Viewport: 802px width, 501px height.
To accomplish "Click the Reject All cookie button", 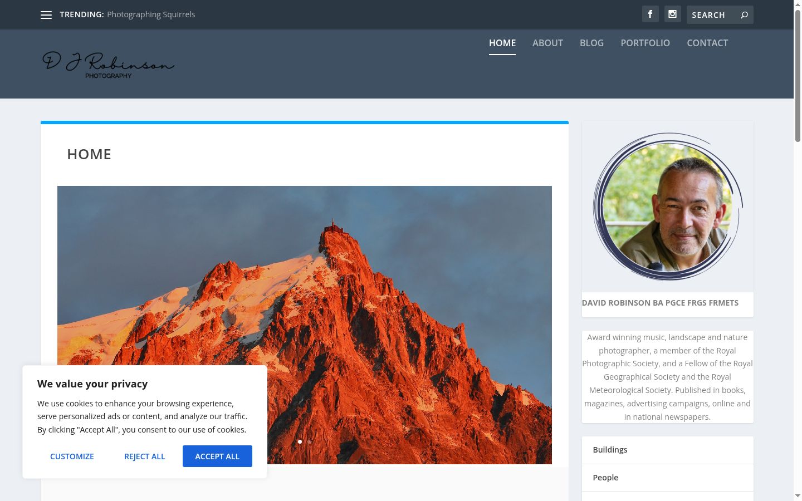I will tap(145, 456).
